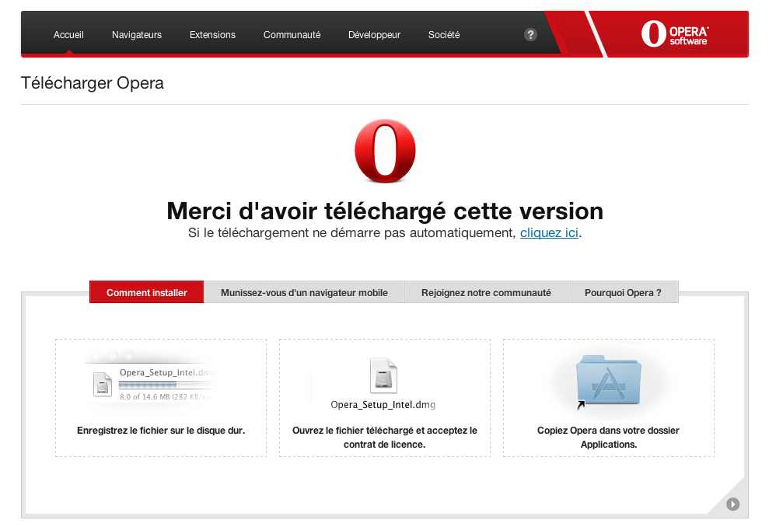Viewport: 769px width, 527px height.
Task: Click the Applications folder icon
Action: point(609,381)
